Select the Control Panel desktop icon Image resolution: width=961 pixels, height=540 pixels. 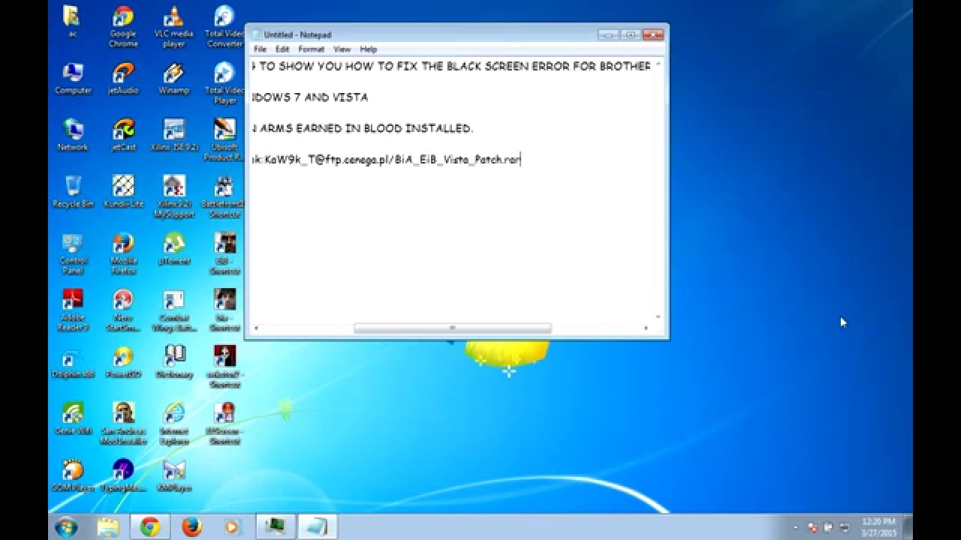pyautogui.click(x=73, y=254)
